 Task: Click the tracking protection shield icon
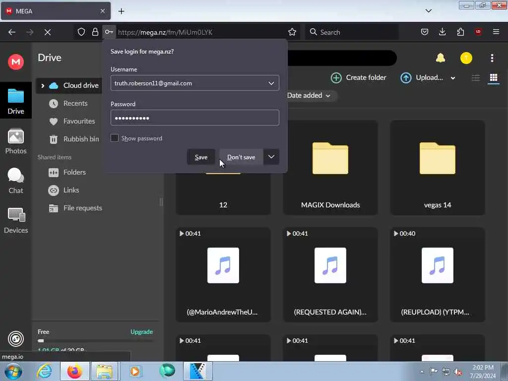pyautogui.click(x=81, y=32)
